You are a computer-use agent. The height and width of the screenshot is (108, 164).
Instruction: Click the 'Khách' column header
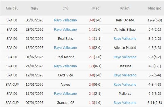point(125,8)
